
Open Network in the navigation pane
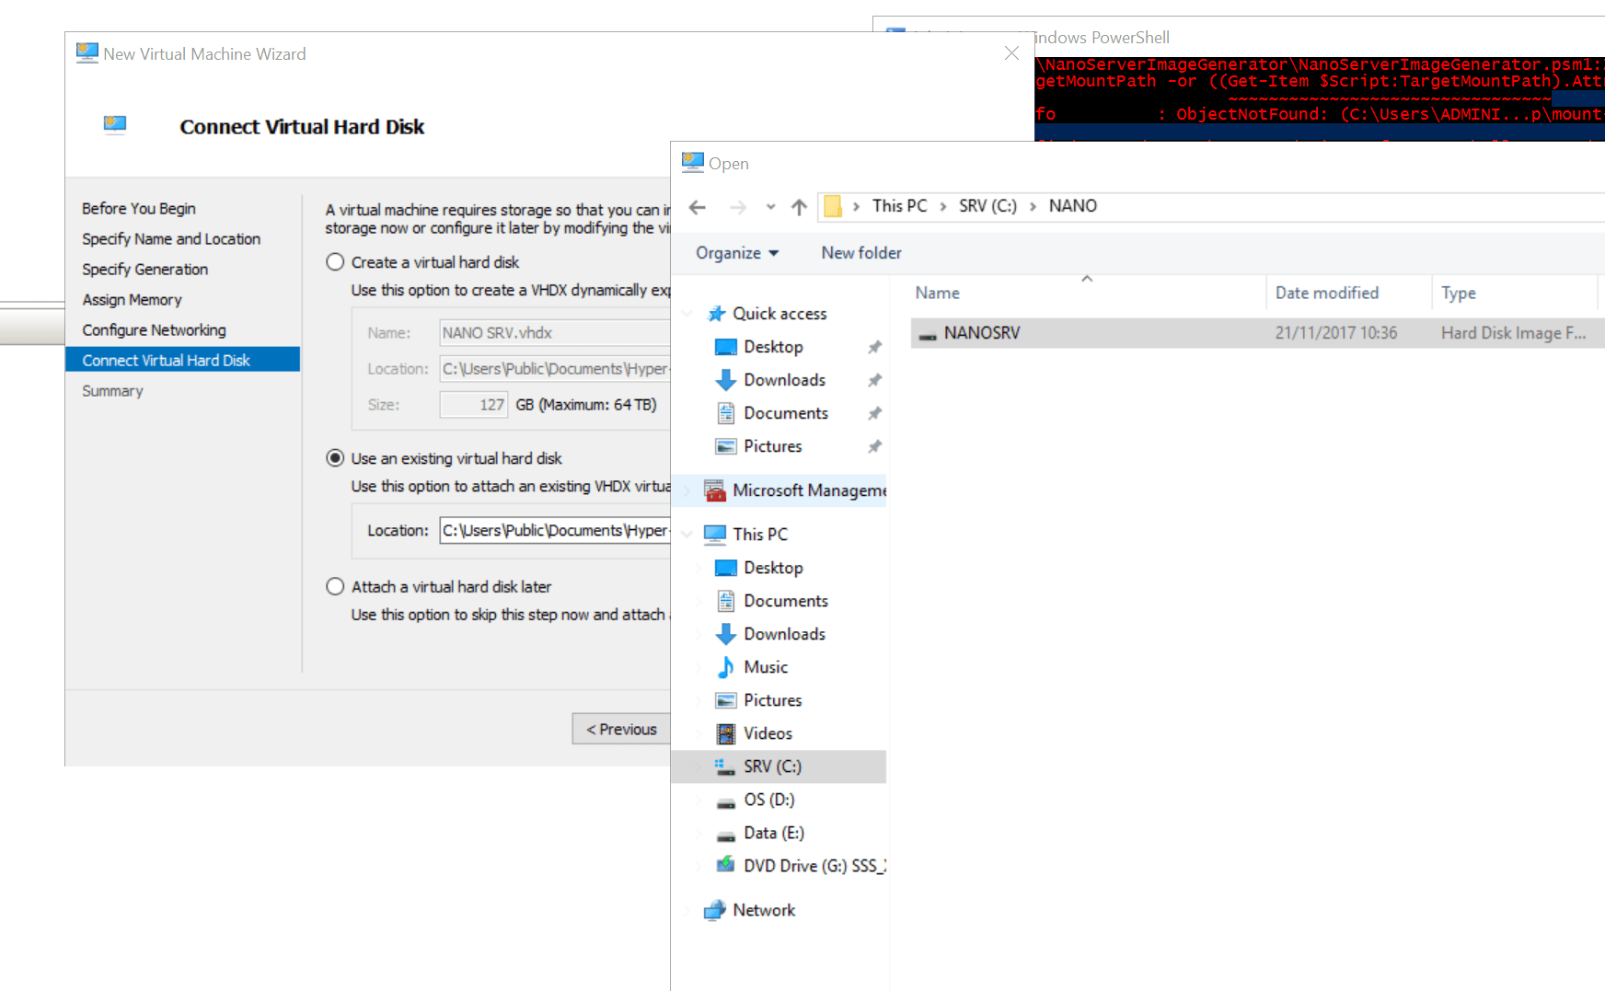tap(763, 910)
